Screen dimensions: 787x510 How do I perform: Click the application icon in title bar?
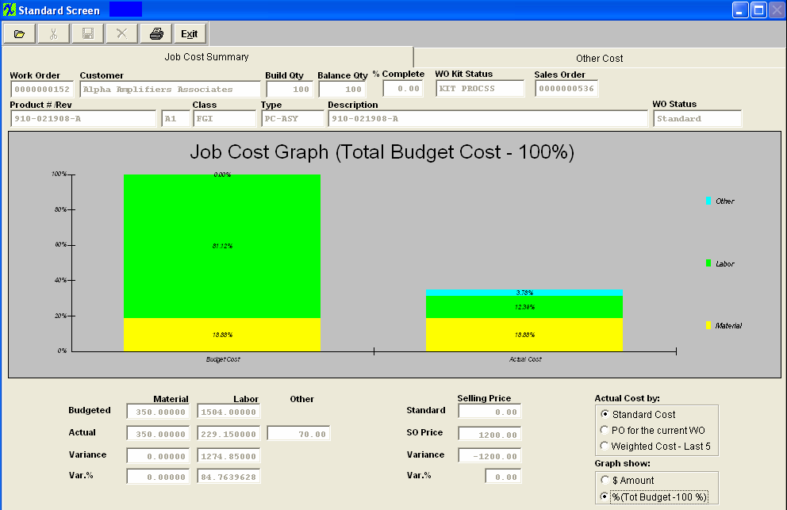(9, 10)
